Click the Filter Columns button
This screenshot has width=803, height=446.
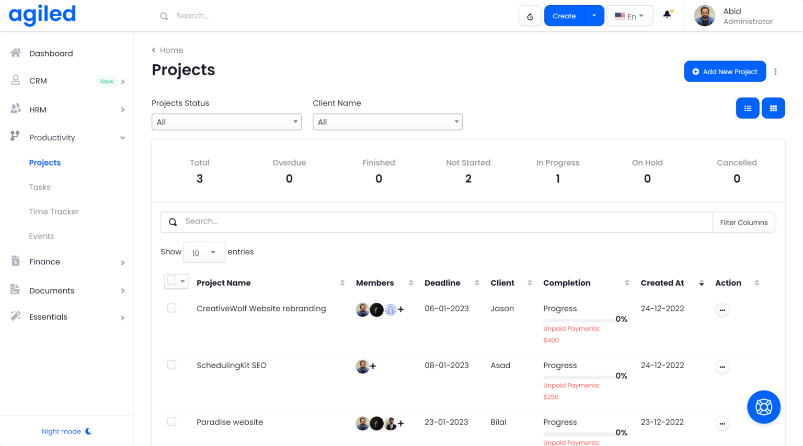[743, 222]
